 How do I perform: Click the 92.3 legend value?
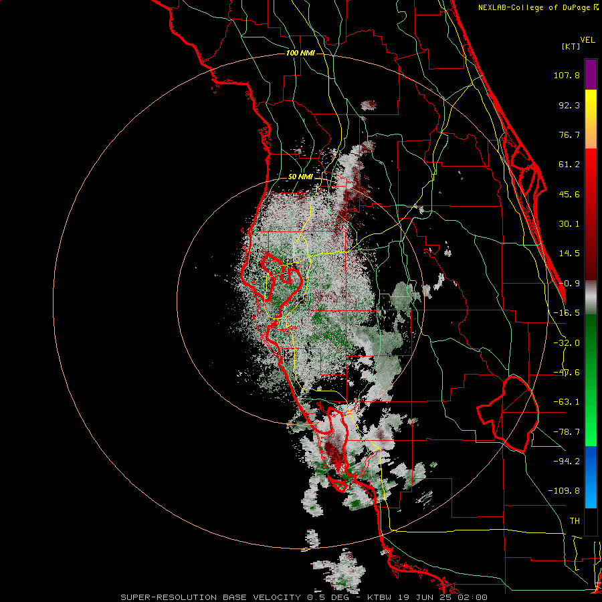point(569,105)
